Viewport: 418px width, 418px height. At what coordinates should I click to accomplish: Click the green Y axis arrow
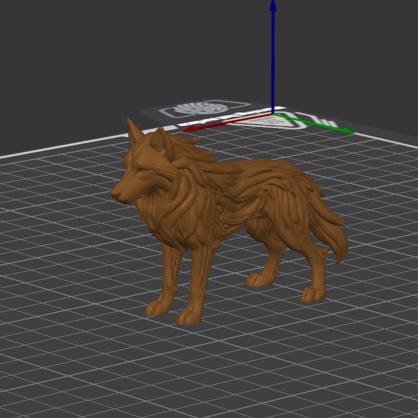point(313,123)
